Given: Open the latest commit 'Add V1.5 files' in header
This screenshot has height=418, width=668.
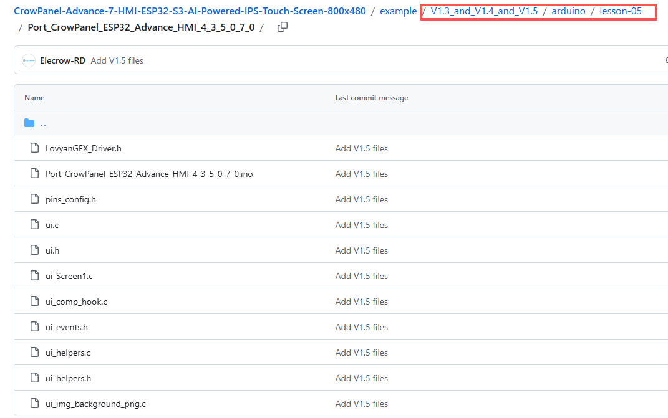Looking at the screenshot, I should point(117,61).
